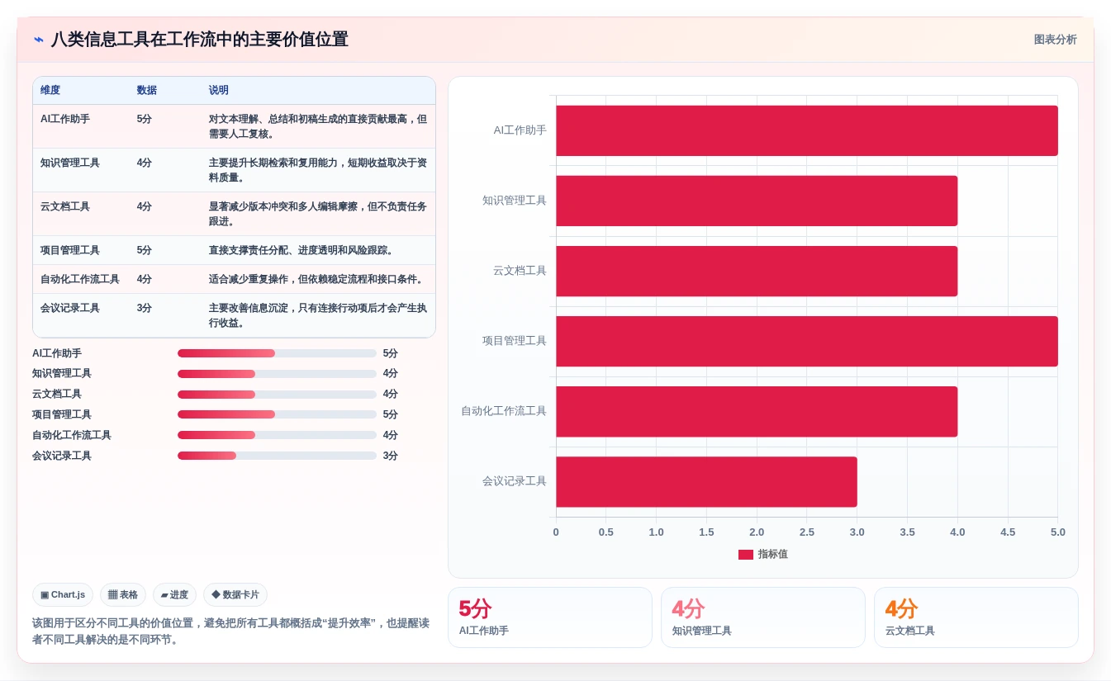The height and width of the screenshot is (681, 1111).
Task: Click the 会议记录工具 y-axis label in chart
Action: pyautogui.click(x=515, y=481)
